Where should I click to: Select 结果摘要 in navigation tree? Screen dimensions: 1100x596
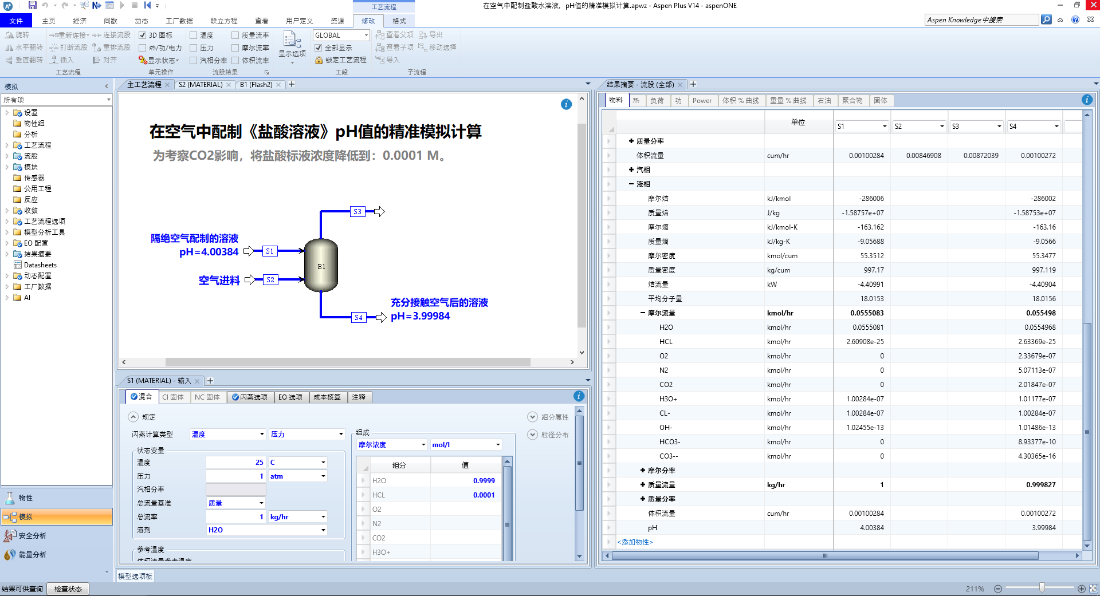point(38,254)
